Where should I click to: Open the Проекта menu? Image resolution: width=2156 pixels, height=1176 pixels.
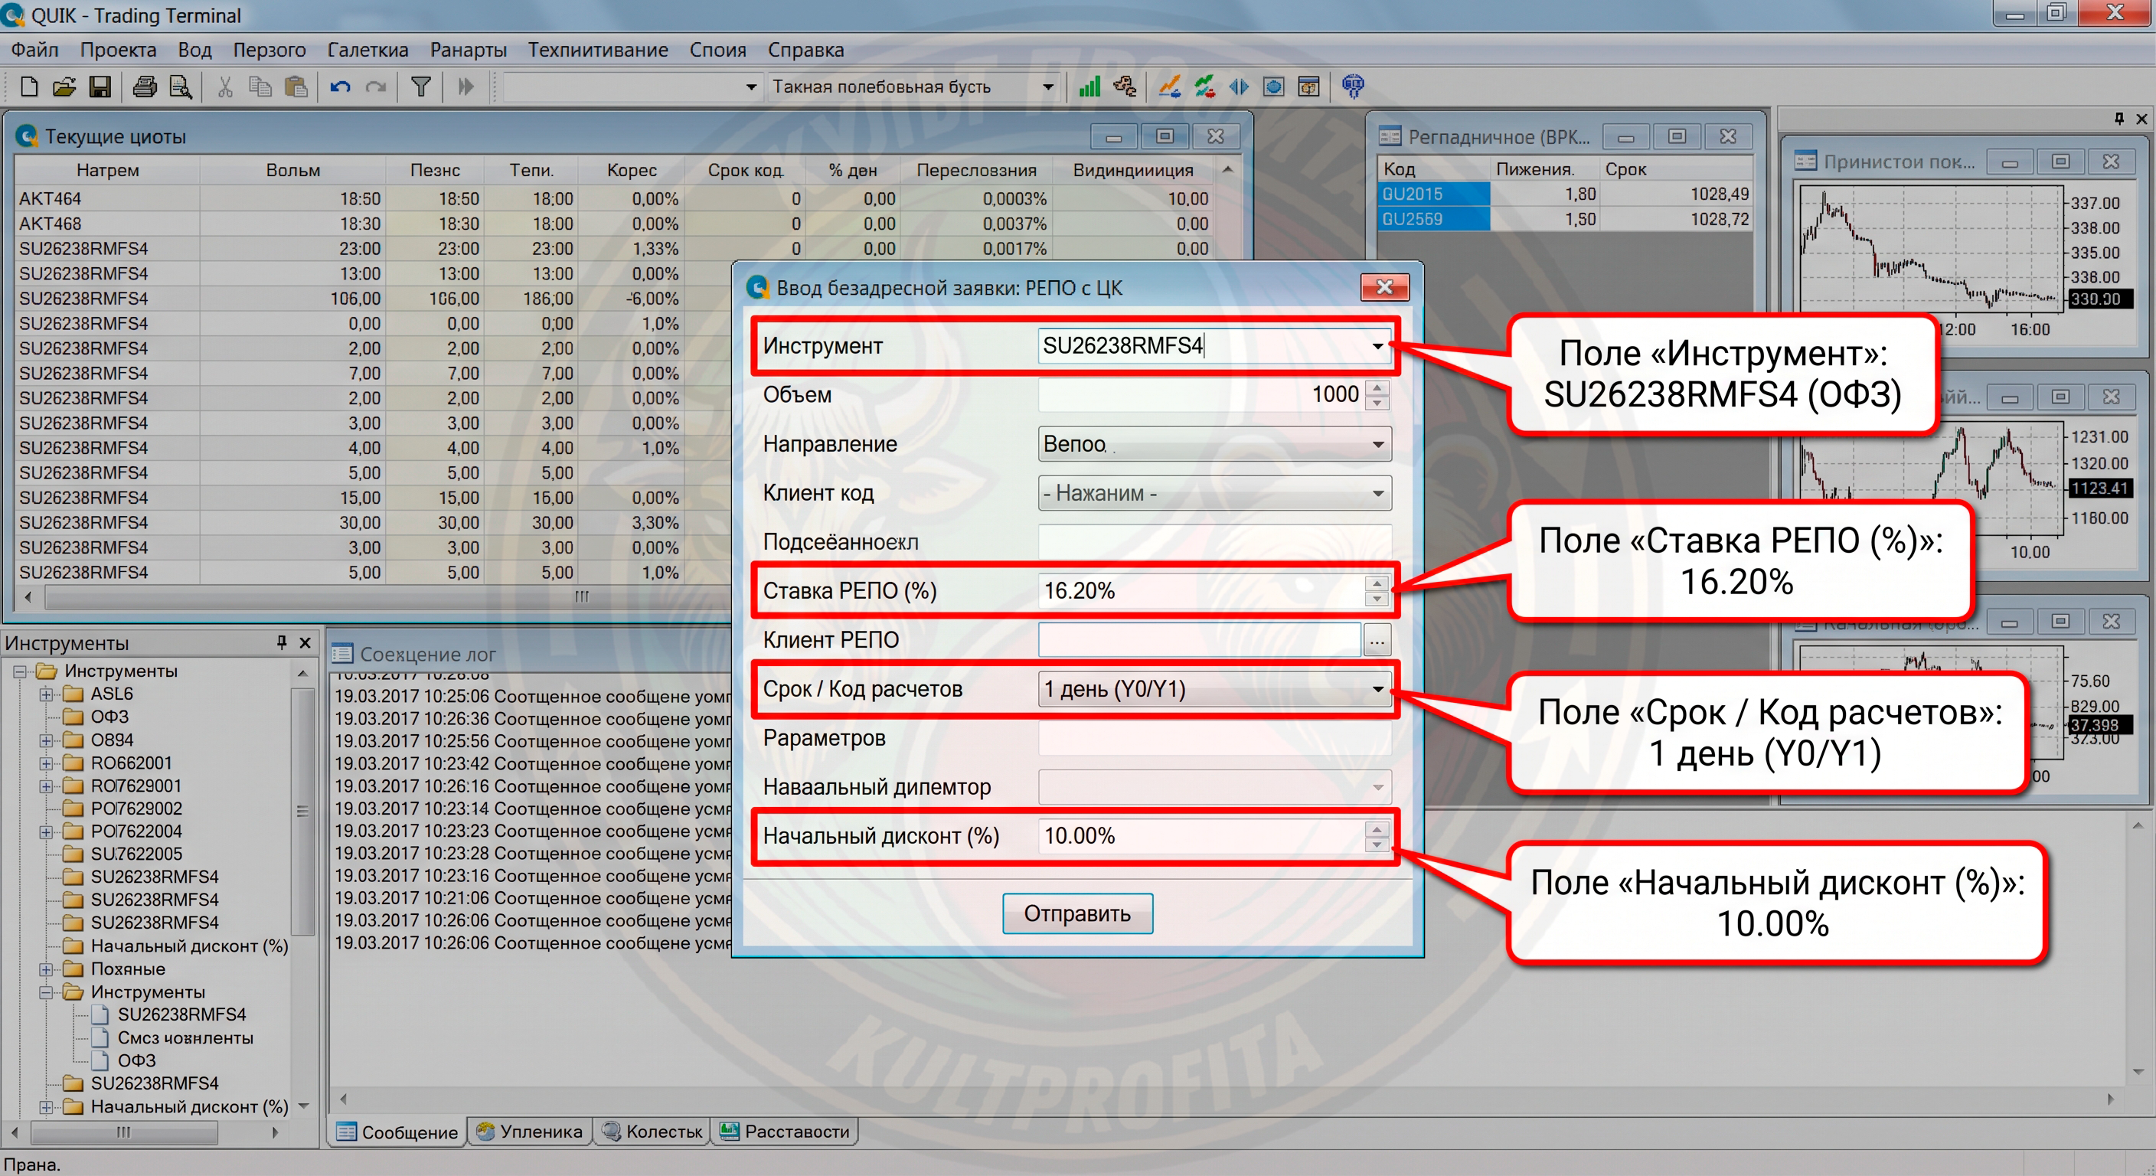click(x=118, y=51)
